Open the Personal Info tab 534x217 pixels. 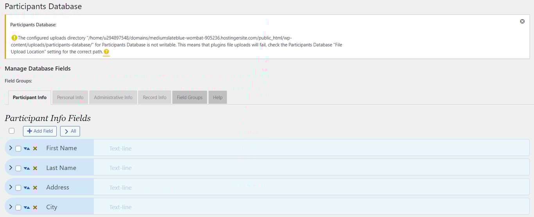pyautogui.click(x=70, y=97)
